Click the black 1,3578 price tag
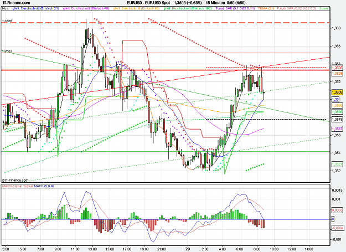The height and width of the screenshot is (252, 346). coord(337,120)
